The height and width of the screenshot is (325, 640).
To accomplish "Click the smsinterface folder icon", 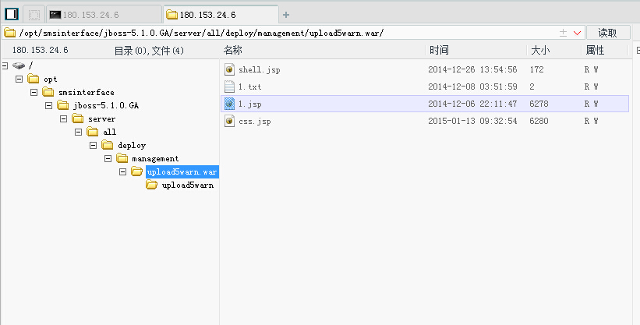I will [48, 92].
